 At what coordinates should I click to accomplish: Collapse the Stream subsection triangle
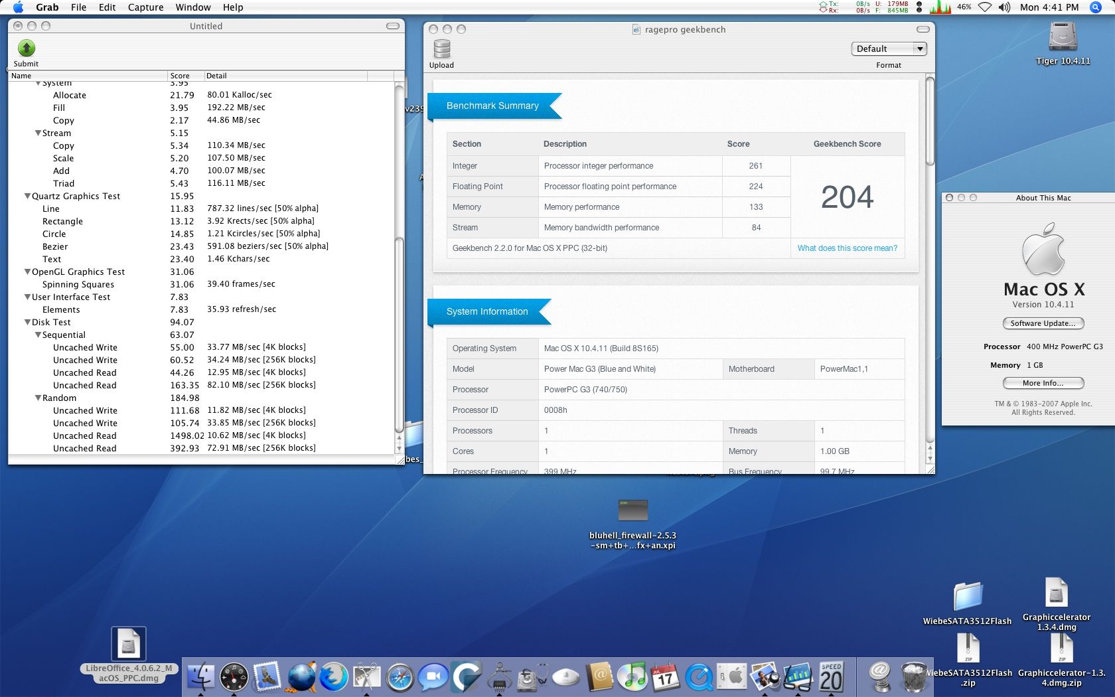click(38, 133)
